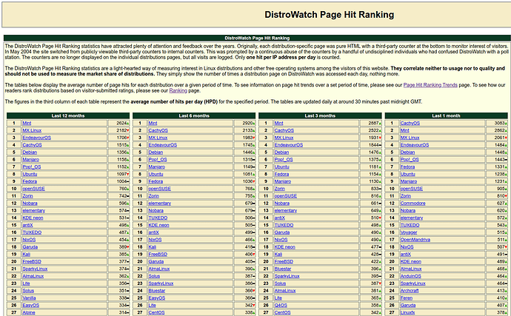511x316 pixels.
Task: Click the 3083 hits value for CachyOS
Action: 500,123
